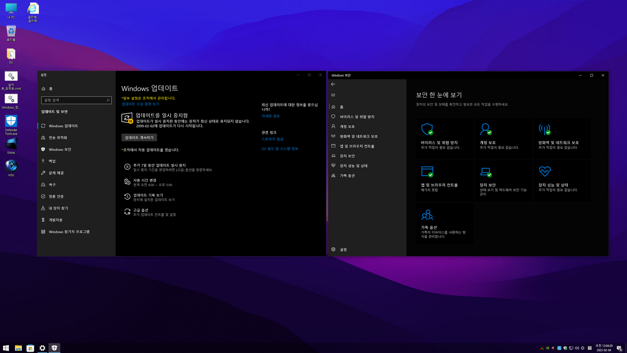Click the active hours clock icon
The height and width of the screenshot is (353, 627).
coord(127,182)
